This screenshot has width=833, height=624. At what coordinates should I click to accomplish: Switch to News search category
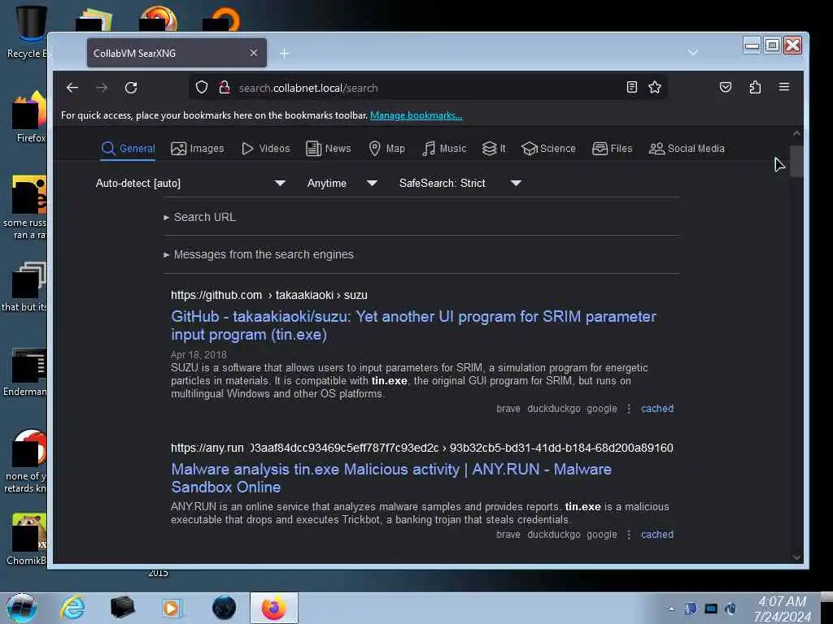(x=329, y=149)
